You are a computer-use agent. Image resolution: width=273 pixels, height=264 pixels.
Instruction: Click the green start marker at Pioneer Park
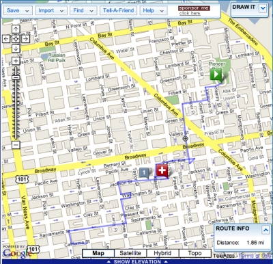(216, 75)
